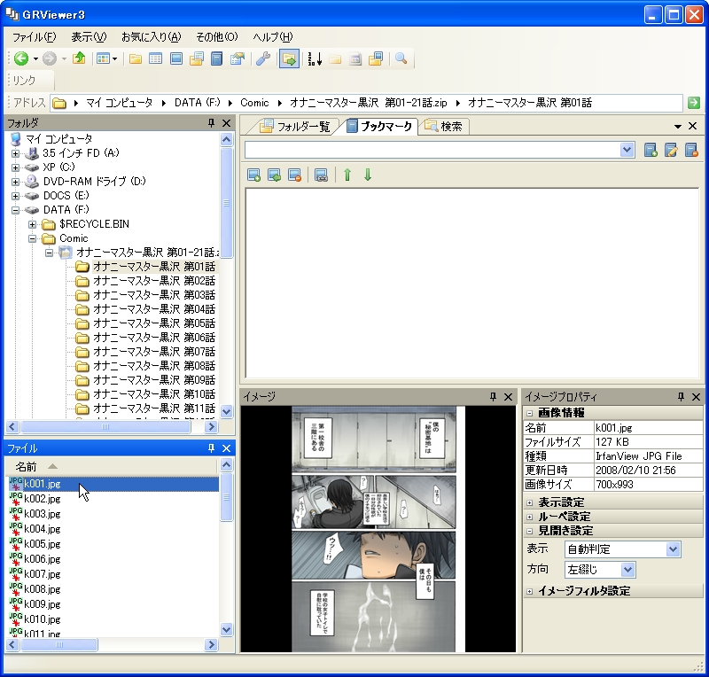The image size is (709, 677).
Task: Close the bookmark tab panel with its X
Action: point(692,126)
